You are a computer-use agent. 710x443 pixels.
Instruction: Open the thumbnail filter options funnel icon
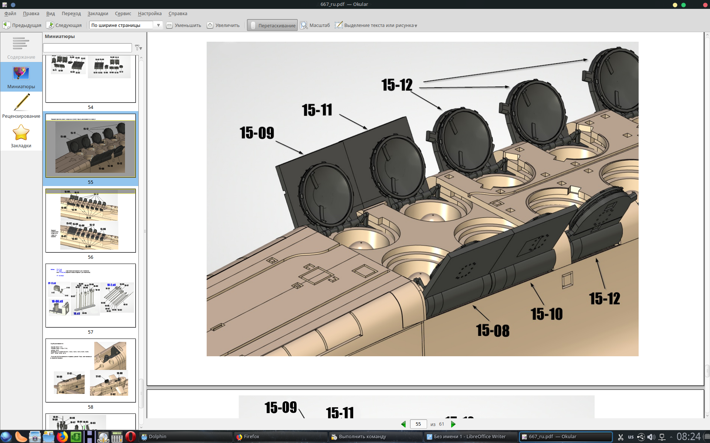tap(138, 48)
